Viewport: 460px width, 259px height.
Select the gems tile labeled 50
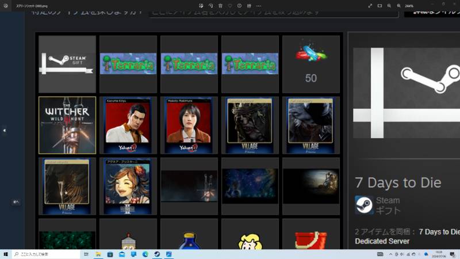(x=311, y=64)
